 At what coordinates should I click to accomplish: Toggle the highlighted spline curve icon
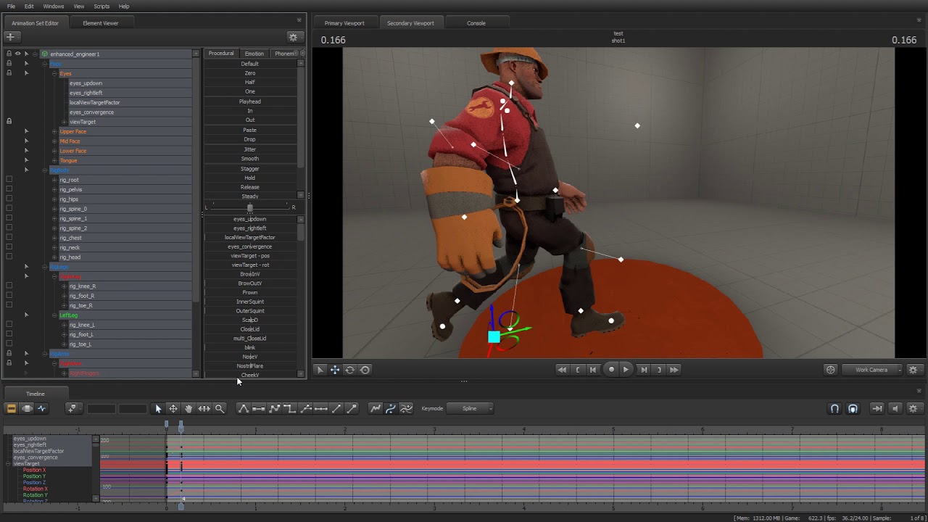click(x=391, y=408)
